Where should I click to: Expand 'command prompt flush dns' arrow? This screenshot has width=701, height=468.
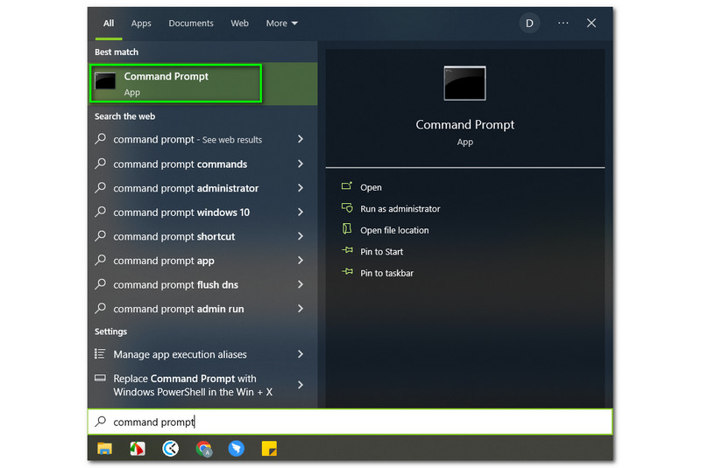[x=301, y=284]
